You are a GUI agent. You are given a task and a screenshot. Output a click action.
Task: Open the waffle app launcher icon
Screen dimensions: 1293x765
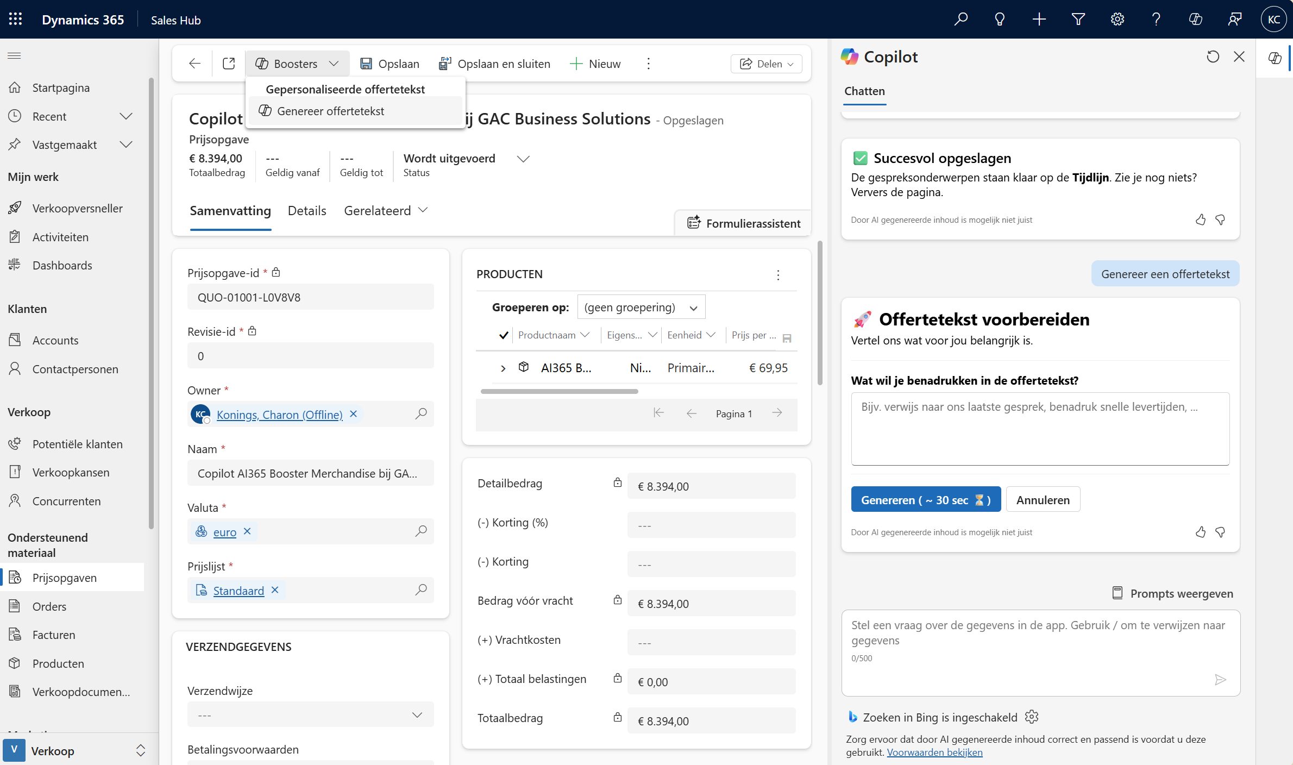point(15,20)
